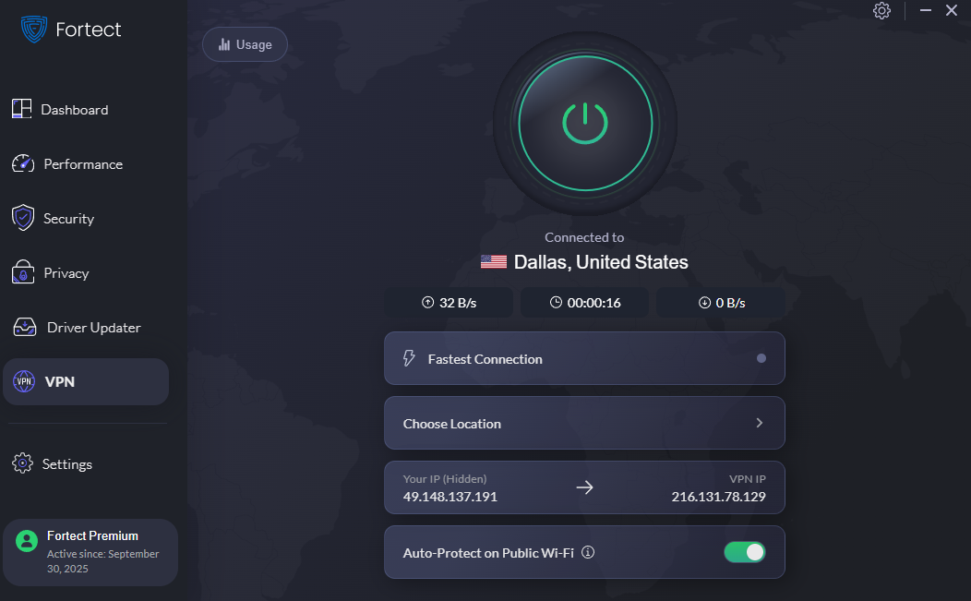Click the Dashboard icon in the sidebar
The height and width of the screenshot is (601, 971).
coord(21,109)
